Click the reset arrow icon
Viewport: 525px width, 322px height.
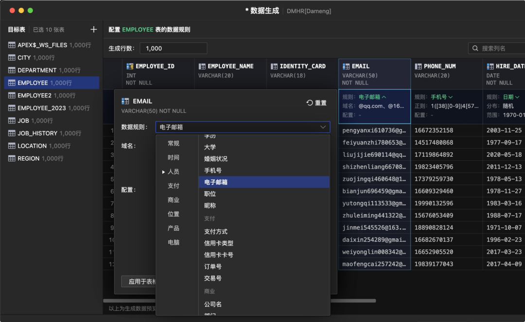[x=309, y=102]
